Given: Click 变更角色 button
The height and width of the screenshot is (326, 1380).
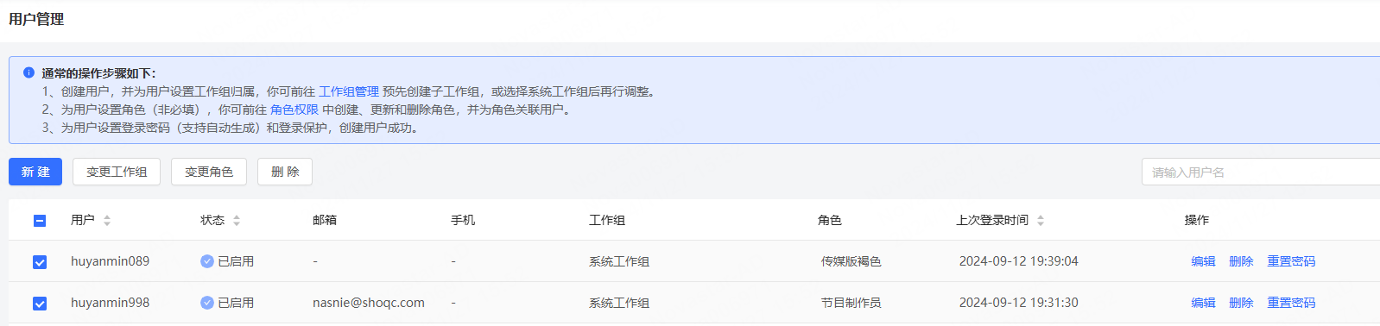Looking at the screenshot, I should 209,172.
